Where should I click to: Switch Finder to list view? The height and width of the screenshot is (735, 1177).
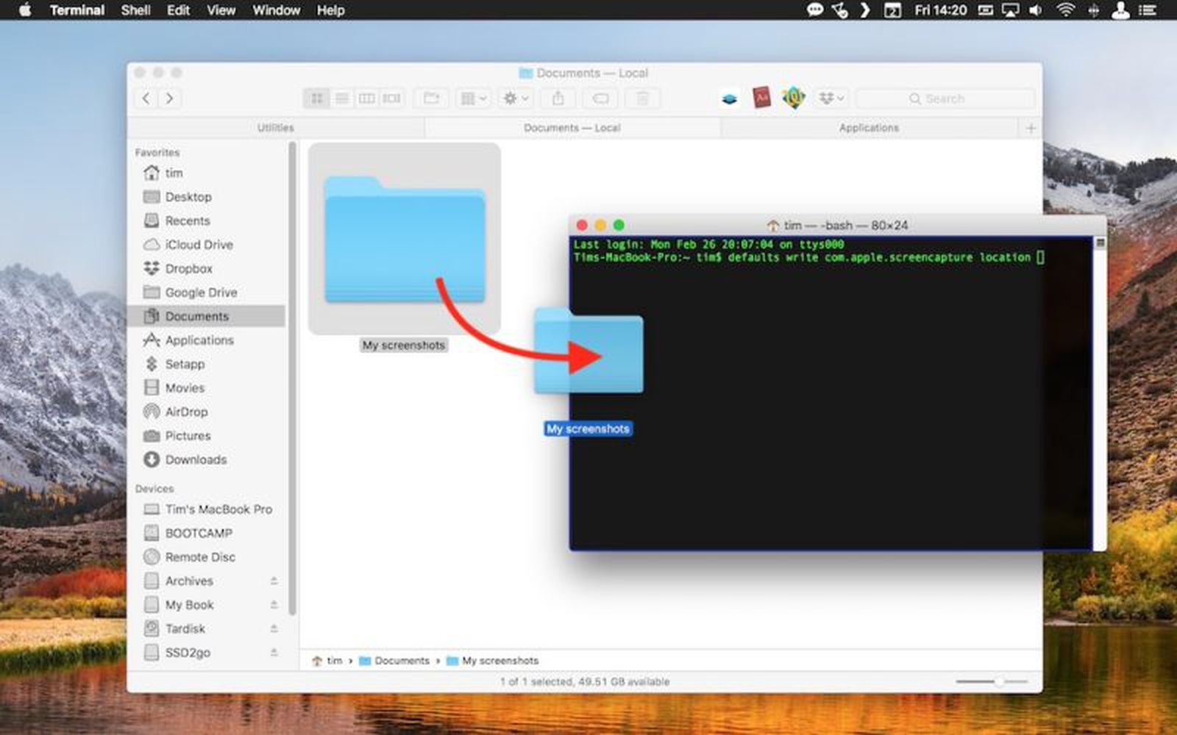(x=342, y=98)
